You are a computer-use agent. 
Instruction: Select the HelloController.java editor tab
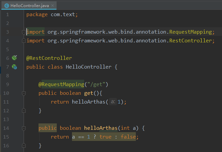pos(29,6)
